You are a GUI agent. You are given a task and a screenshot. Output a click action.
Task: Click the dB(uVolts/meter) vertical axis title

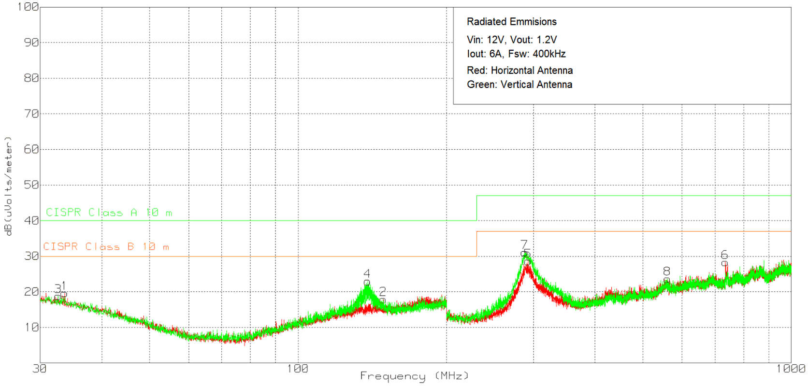click(8, 186)
